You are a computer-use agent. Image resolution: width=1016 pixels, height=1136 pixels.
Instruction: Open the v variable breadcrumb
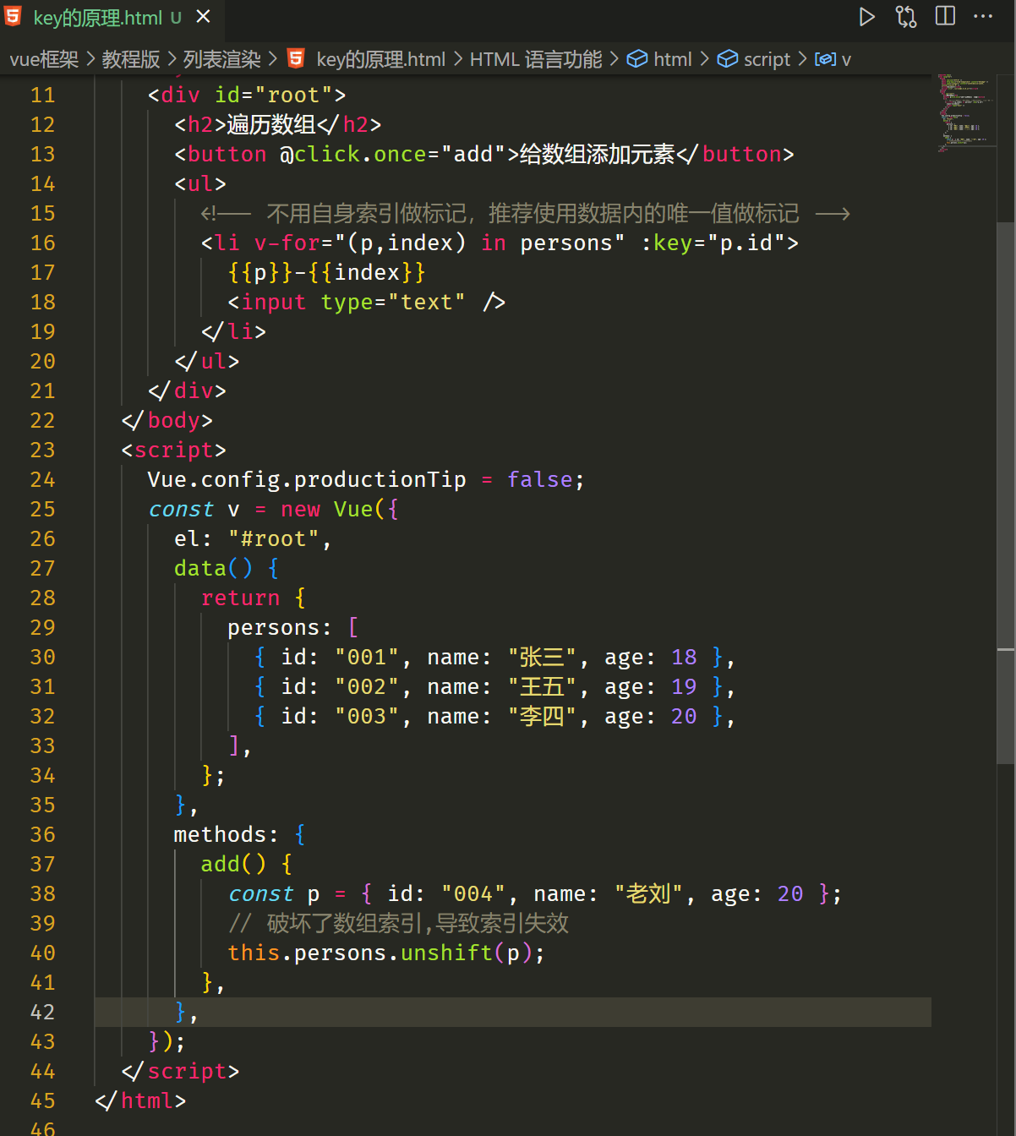coord(846,60)
